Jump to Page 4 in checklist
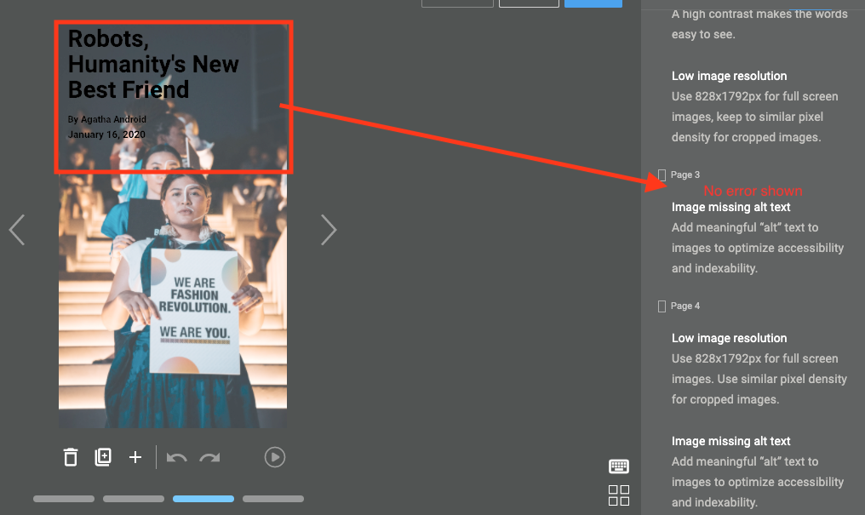The image size is (865, 515). 685,306
